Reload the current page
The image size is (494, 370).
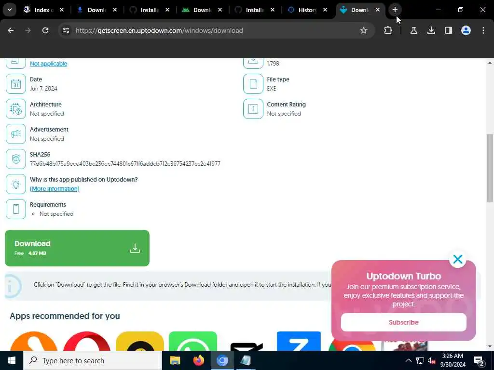(x=45, y=30)
